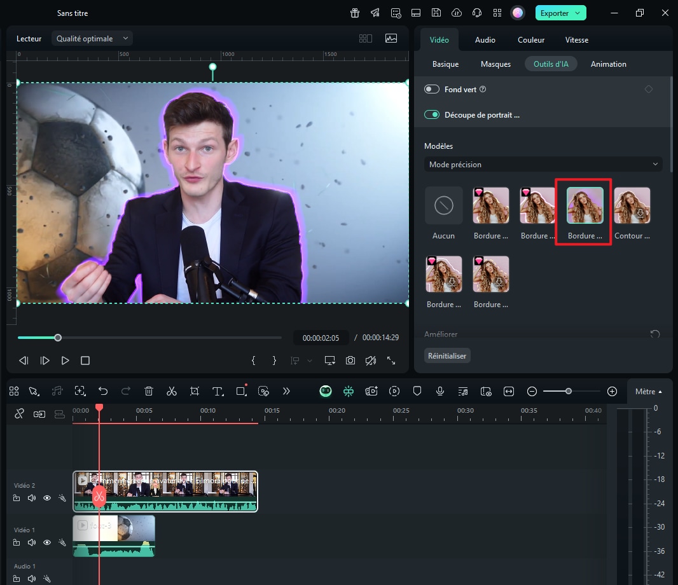Image resolution: width=678 pixels, height=585 pixels.
Task: Click the broken chain unlink icon above the tracks
Action: [x=19, y=414]
